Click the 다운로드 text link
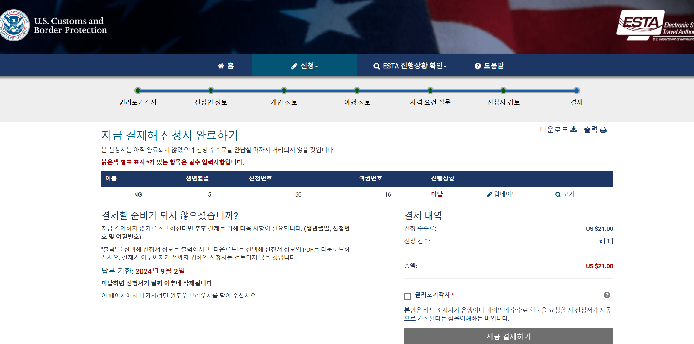 pos(554,130)
